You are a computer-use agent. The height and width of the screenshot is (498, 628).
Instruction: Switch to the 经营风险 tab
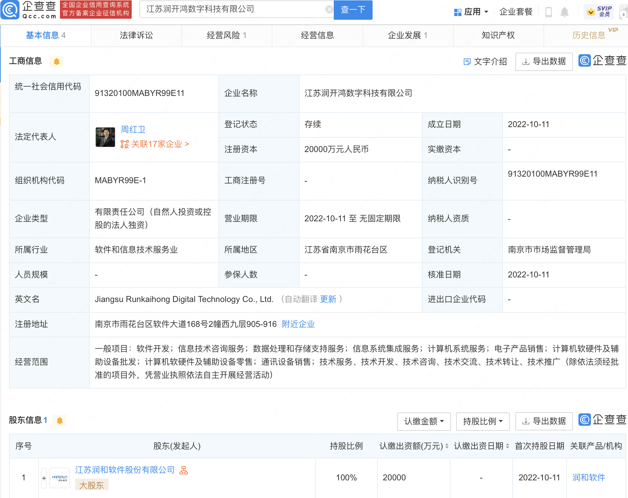tap(227, 35)
